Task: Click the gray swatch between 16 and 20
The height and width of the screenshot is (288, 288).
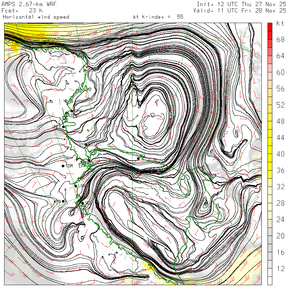Action: 270,248
